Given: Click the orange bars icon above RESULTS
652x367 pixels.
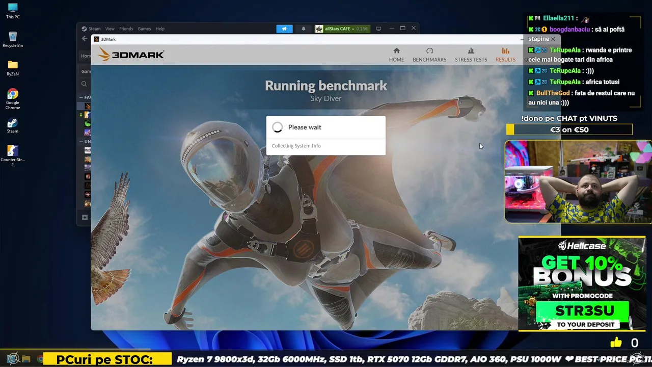Looking at the screenshot, I should click(505, 50).
